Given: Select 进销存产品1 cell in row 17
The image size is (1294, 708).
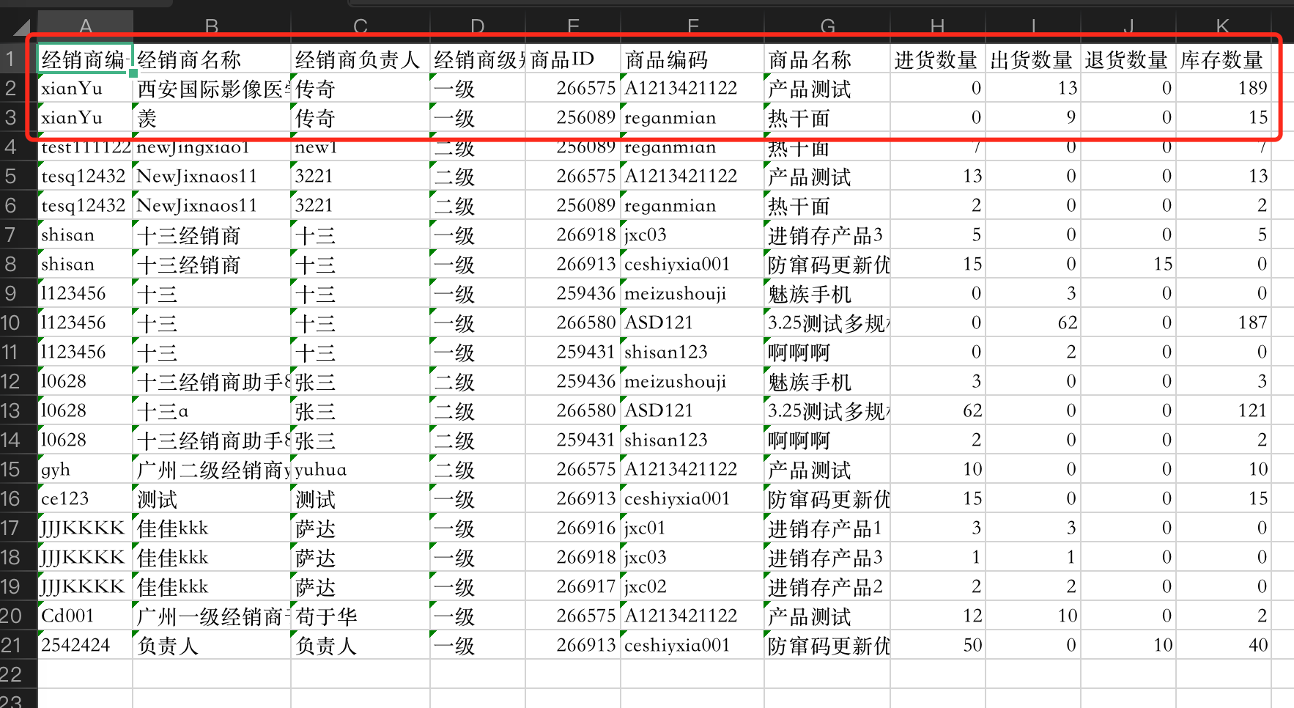Looking at the screenshot, I should tap(827, 528).
